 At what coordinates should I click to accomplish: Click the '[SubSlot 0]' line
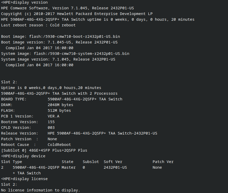44,150
